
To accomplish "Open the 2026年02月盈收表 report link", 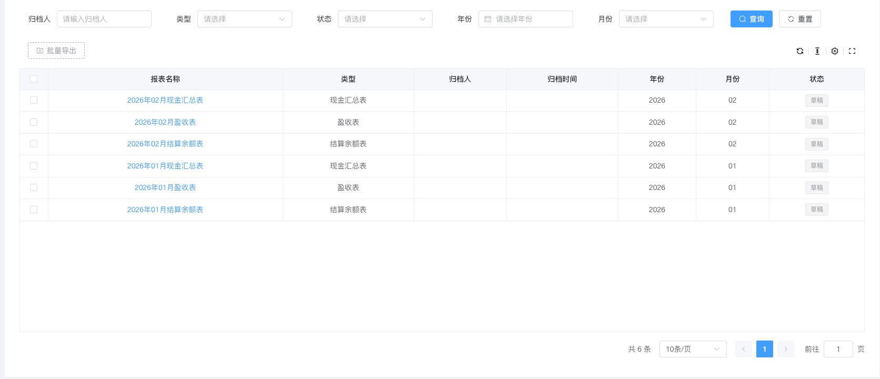I will [165, 122].
